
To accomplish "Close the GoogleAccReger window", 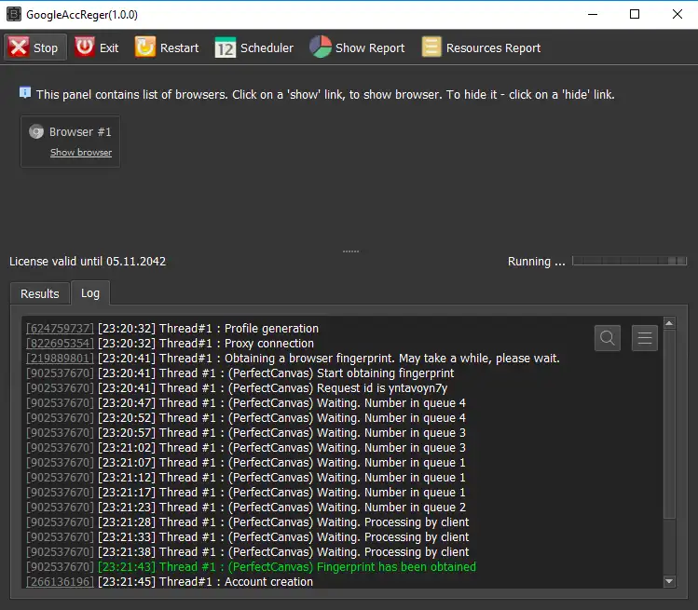I will coord(677,14).
